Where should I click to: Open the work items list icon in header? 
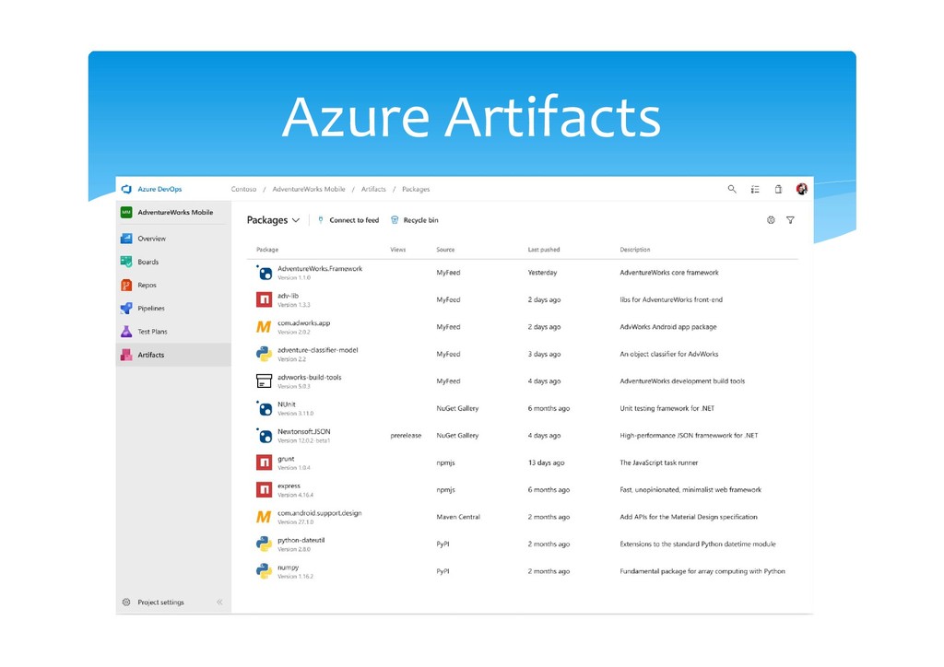(x=755, y=189)
